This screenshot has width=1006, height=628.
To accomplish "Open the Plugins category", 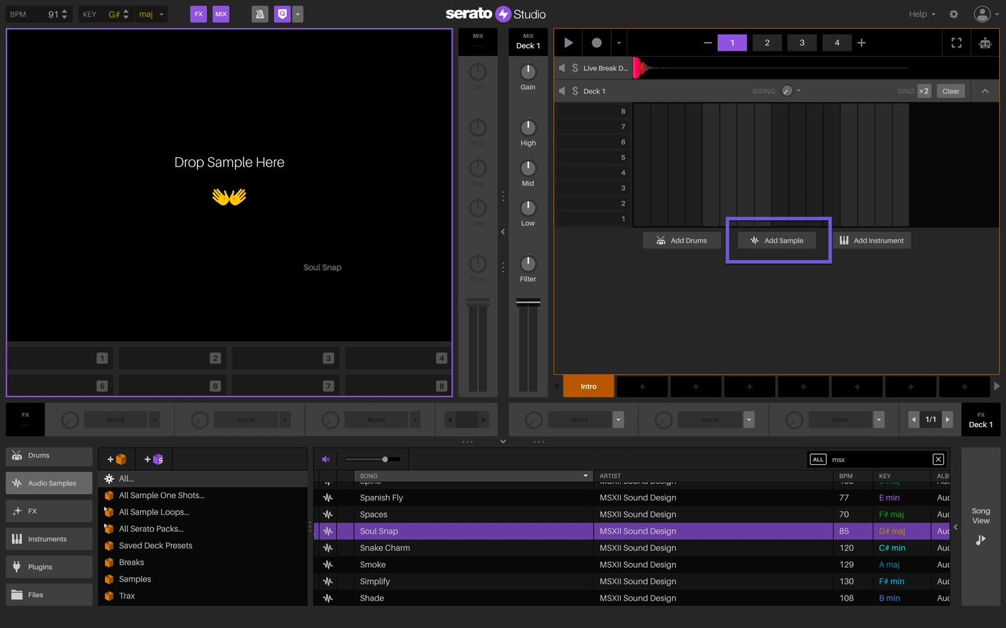I will point(49,567).
